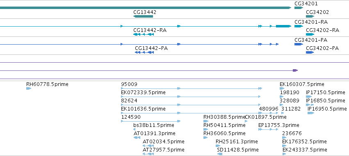The height and width of the screenshot is (156, 349).
Task: Click the IP17150.5prime EST glyph
Action: point(309,97)
